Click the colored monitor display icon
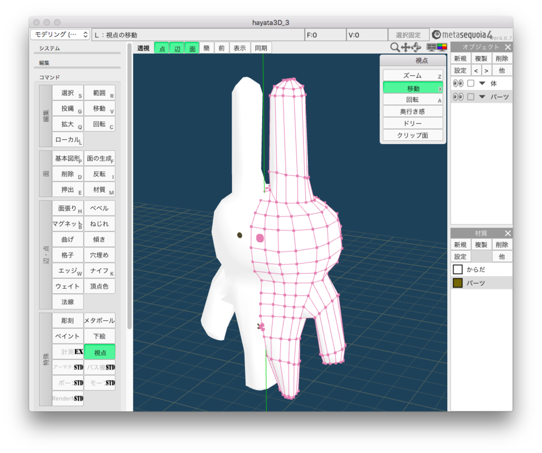 tap(442, 47)
